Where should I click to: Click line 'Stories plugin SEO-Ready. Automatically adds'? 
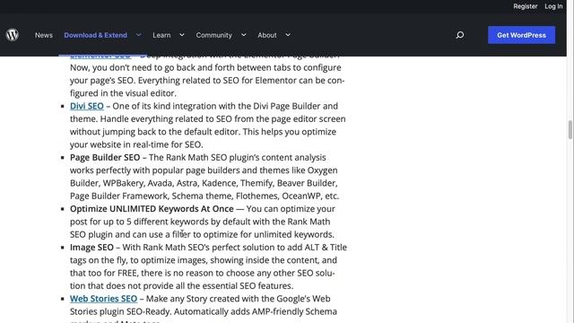(204, 311)
